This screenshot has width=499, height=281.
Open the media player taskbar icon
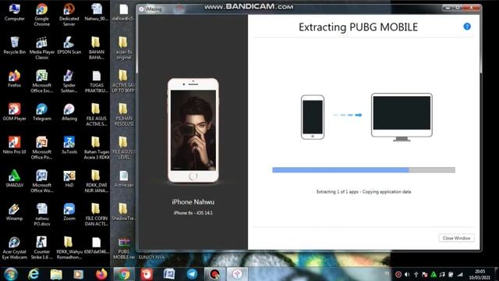pos(78,274)
